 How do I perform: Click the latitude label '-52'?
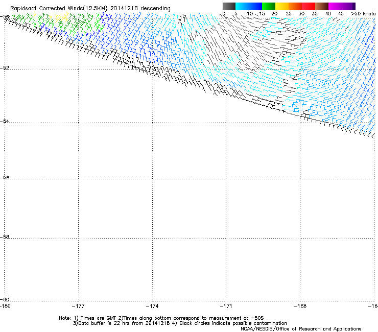[x=5, y=68]
